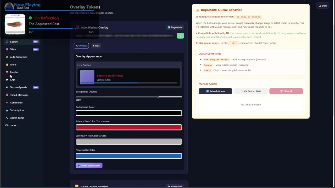Click the purple sample album art in Live Preview
335x188 pixels.
coord(87,77)
